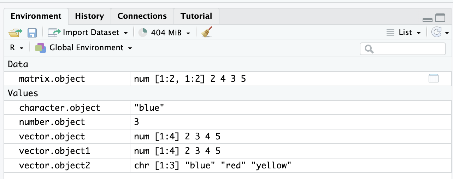Open the Tutorial tab

pyautogui.click(x=196, y=16)
